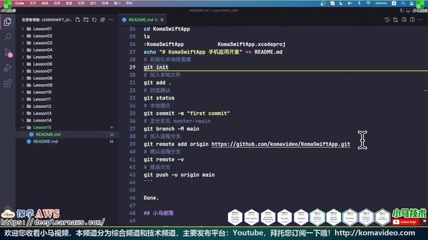Expand the Lesson01 folder
This screenshot has width=428, height=240.
coord(23,29)
